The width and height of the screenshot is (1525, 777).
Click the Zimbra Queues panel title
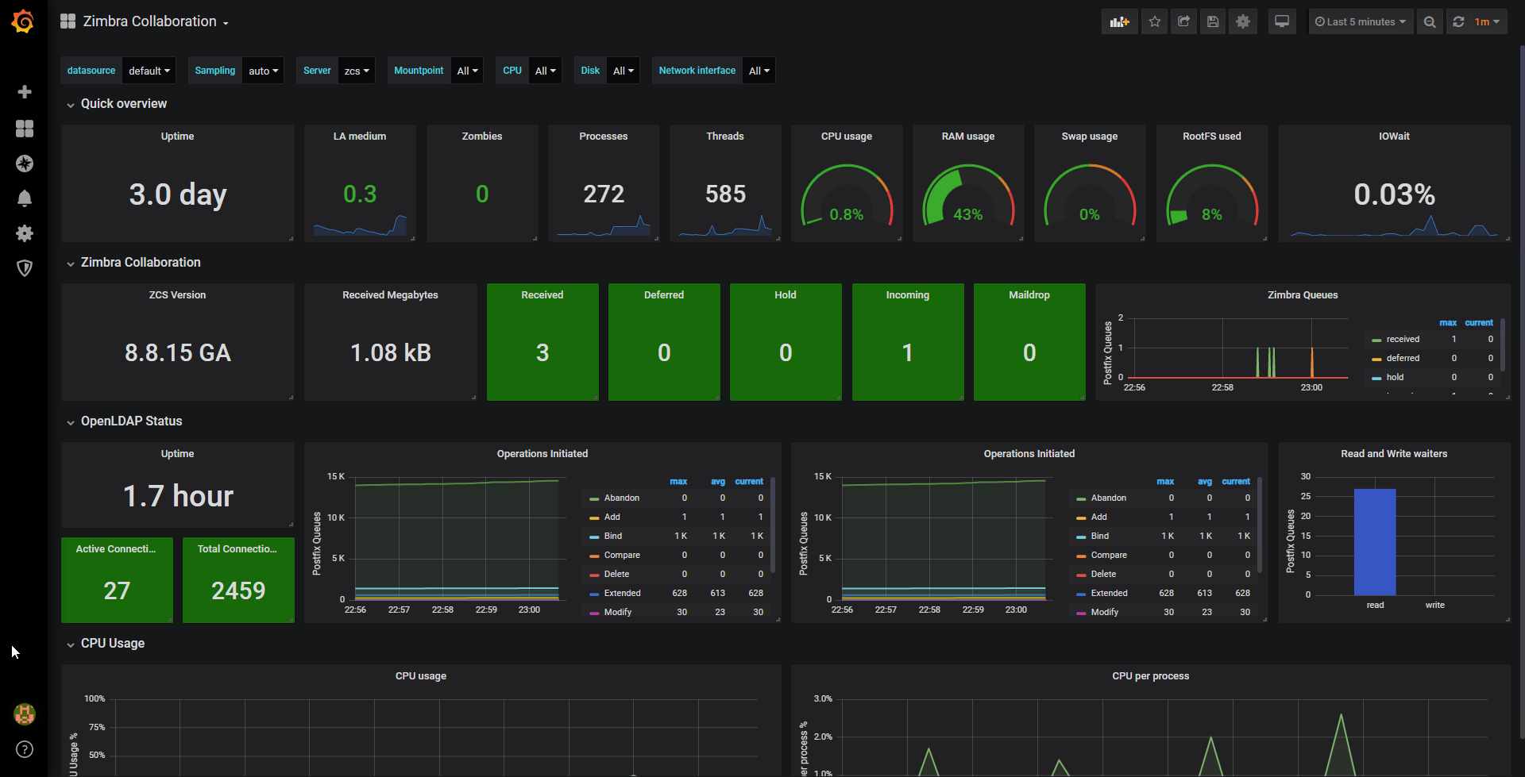(x=1303, y=295)
